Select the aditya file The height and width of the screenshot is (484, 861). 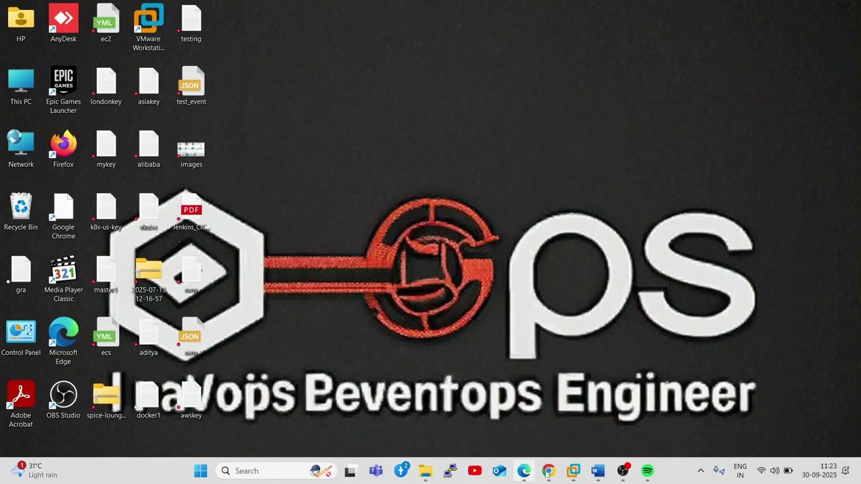(148, 337)
